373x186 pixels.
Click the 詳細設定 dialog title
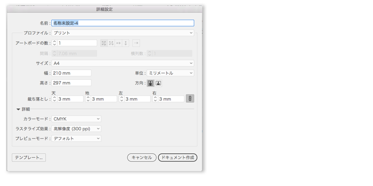[x=104, y=9]
